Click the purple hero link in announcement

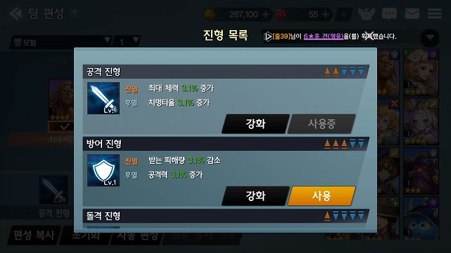(324, 36)
